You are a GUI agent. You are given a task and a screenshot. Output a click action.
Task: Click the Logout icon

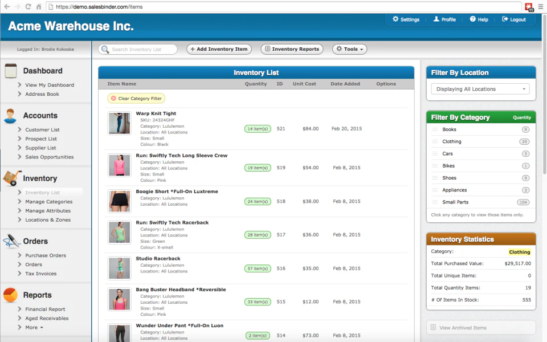tap(504, 19)
